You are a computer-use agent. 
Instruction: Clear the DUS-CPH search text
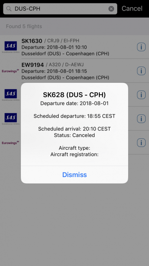coord(111,9)
